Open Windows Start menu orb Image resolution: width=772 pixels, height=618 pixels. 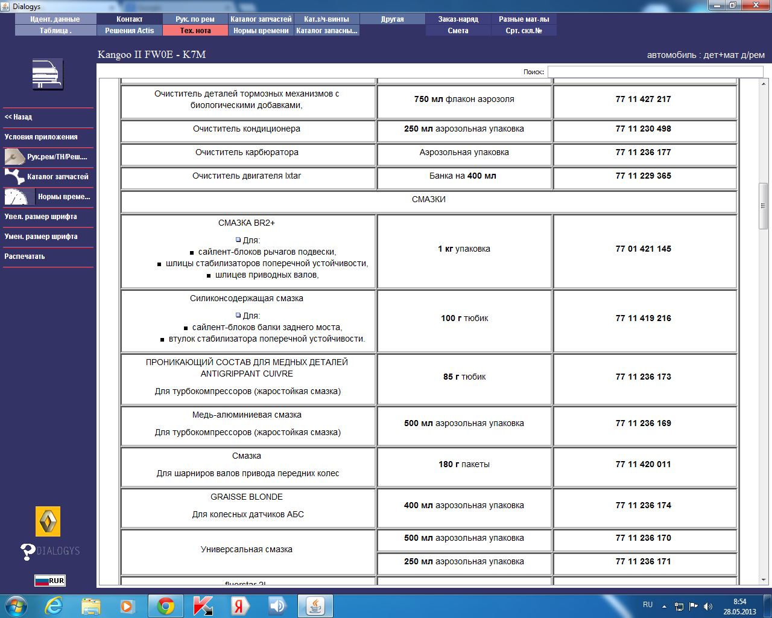pyautogui.click(x=16, y=606)
